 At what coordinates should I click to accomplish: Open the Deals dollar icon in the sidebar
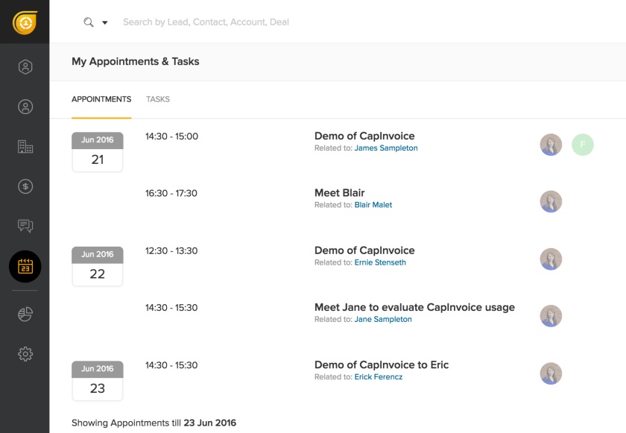[x=25, y=186]
